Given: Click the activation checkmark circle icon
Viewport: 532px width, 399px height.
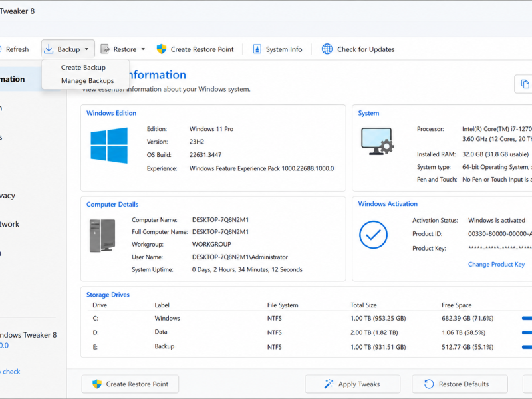Looking at the screenshot, I should pyautogui.click(x=373, y=235).
